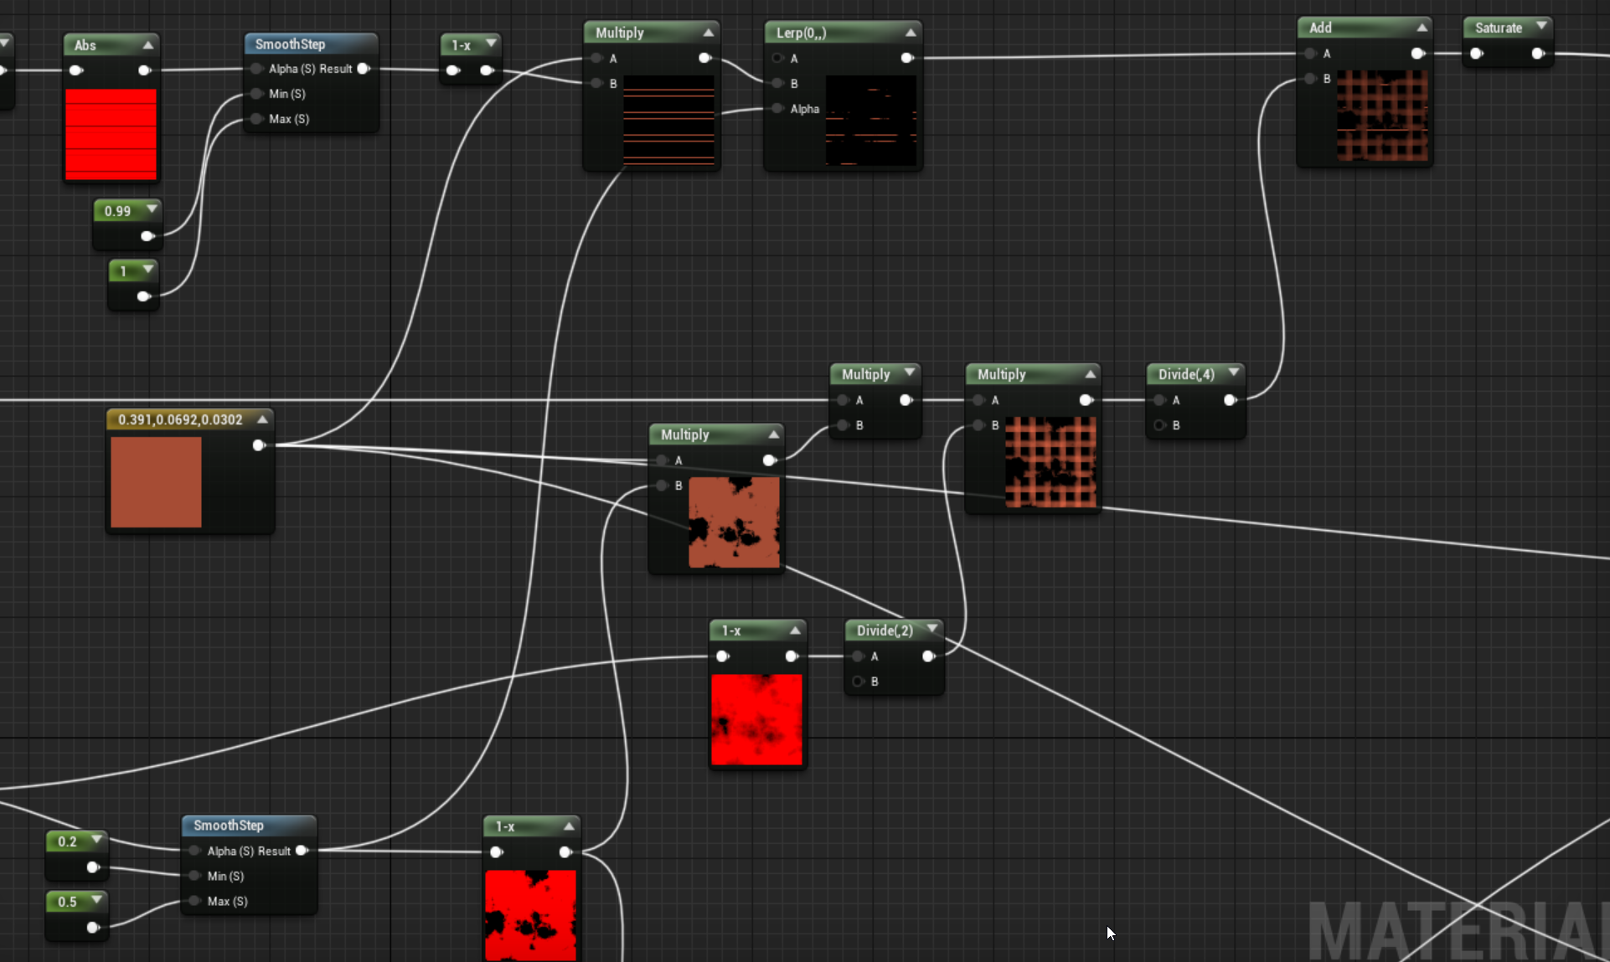The image size is (1610, 962).
Task: Click the bottom 1-x red splatter preview
Action: pyautogui.click(x=530, y=915)
